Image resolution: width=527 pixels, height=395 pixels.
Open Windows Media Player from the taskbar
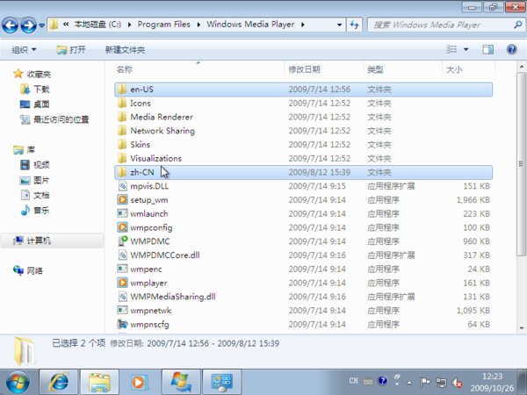point(139,382)
